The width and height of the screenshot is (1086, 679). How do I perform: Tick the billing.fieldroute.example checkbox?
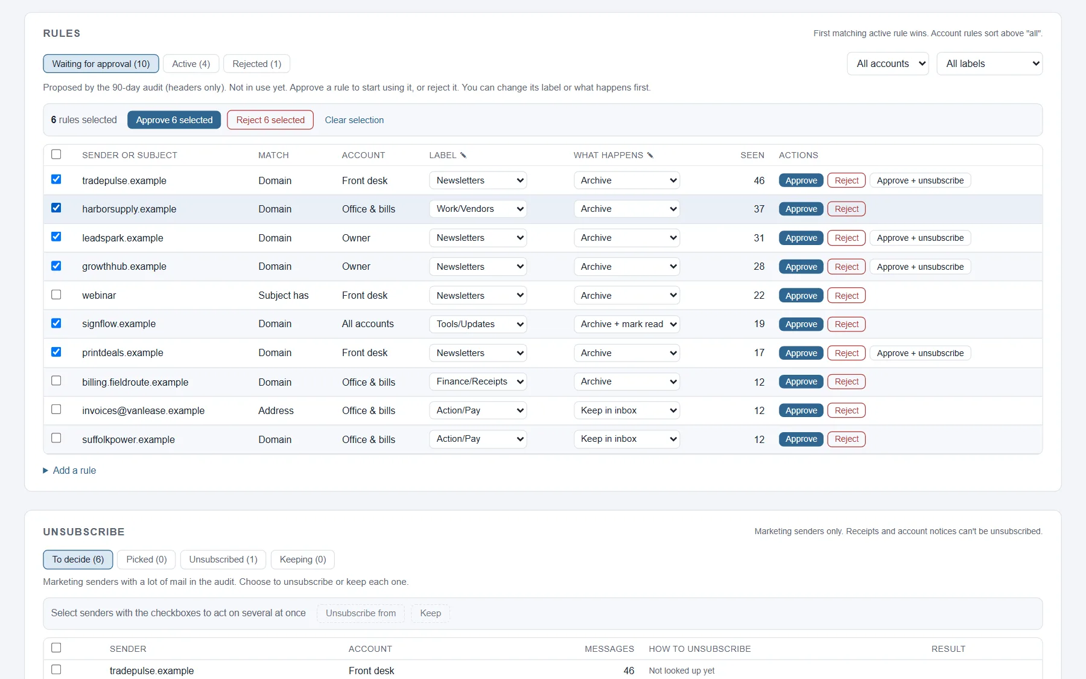56,380
